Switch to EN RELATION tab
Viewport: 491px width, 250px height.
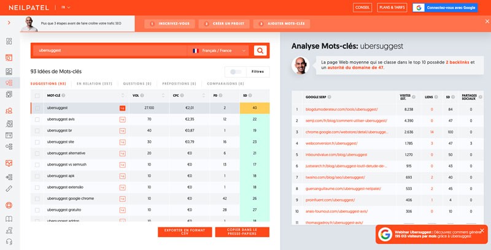click(95, 84)
